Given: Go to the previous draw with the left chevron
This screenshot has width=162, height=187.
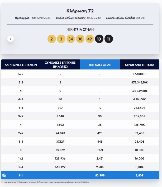Looking at the screenshot, I should pyautogui.click(x=11, y=39).
